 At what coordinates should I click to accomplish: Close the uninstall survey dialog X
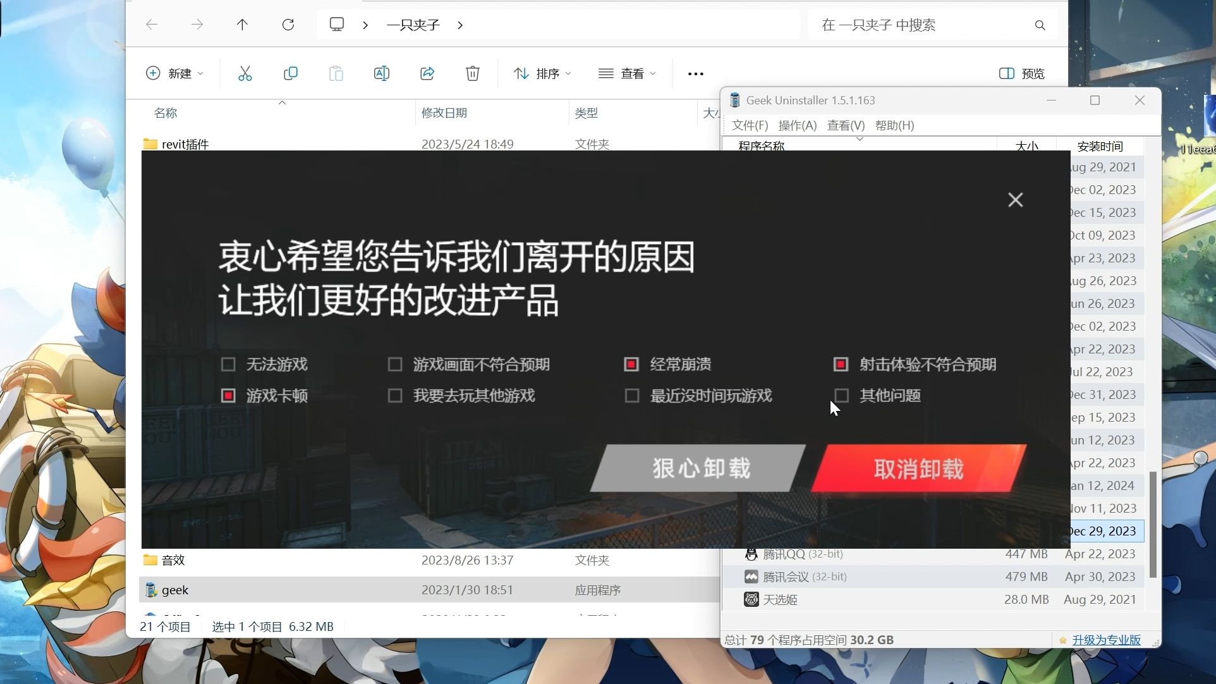[x=1015, y=200]
